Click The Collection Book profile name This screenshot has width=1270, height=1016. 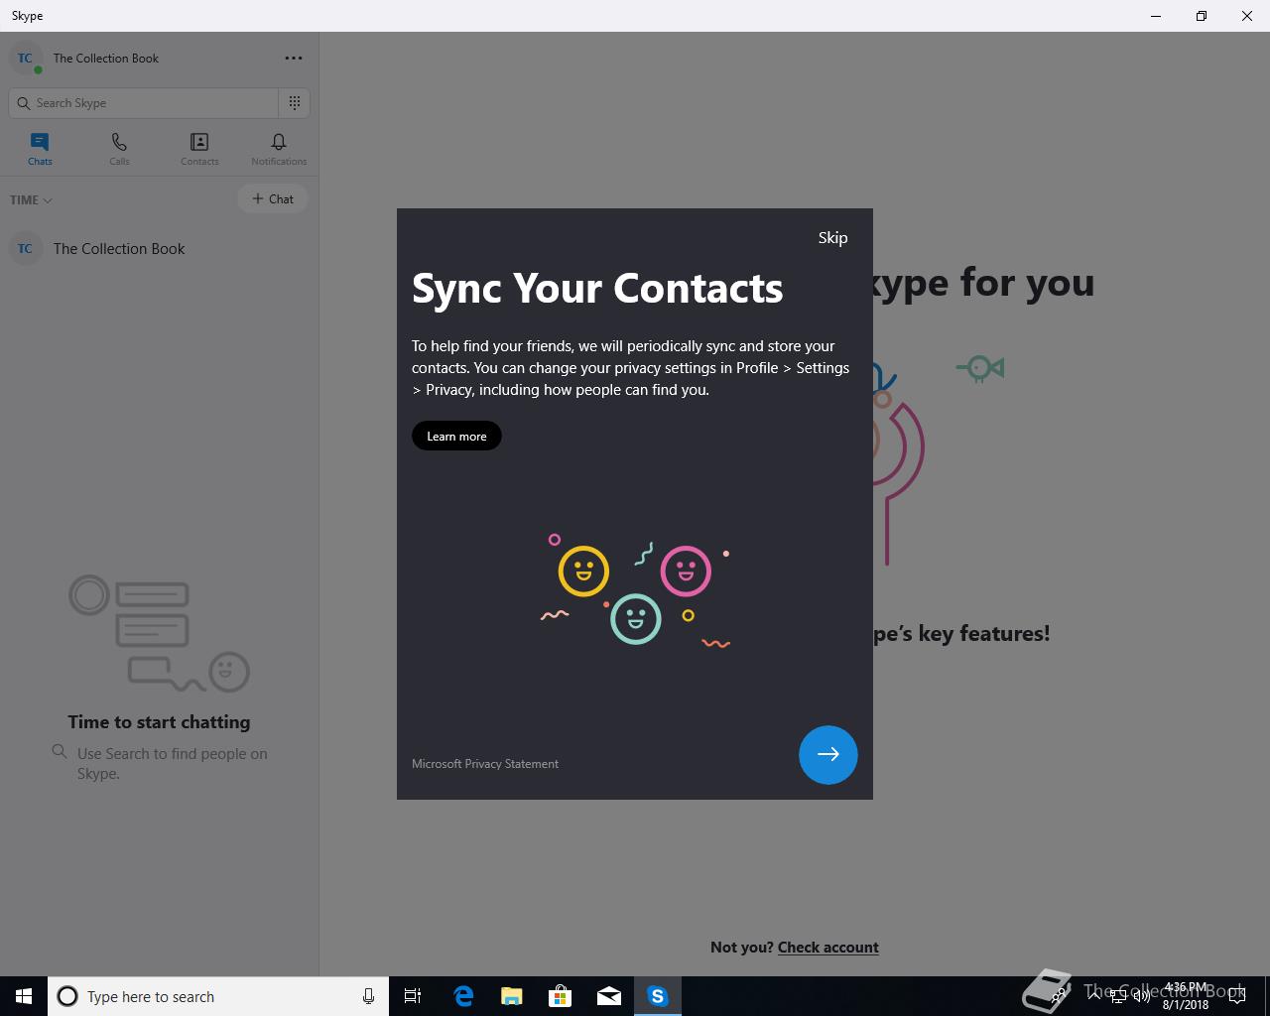pyautogui.click(x=106, y=59)
